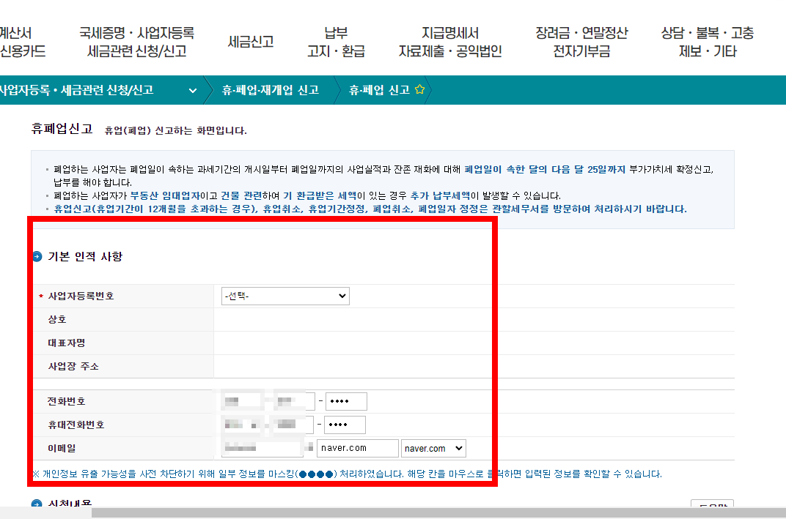This screenshot has width=786, height=519.
Task: Open the naver.com email domain dropdown
Action: [x=433, y=448]
